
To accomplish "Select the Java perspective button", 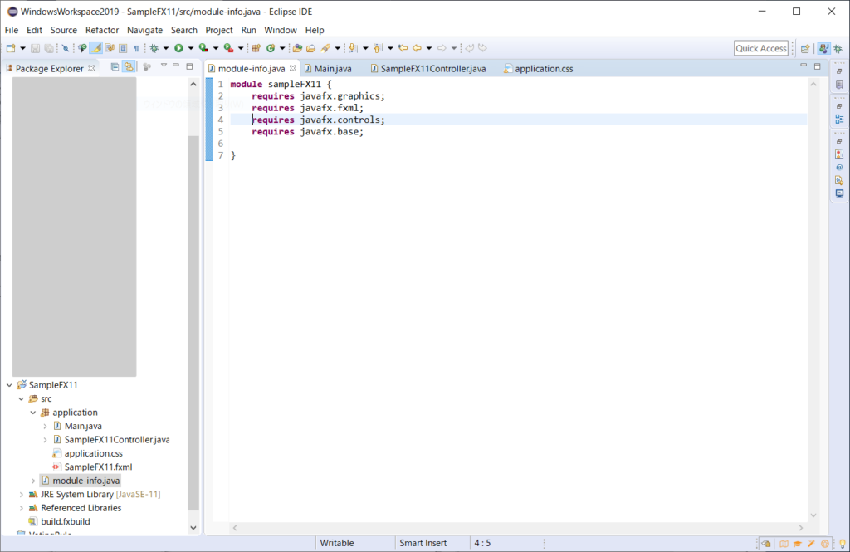I will click(824, 48).
